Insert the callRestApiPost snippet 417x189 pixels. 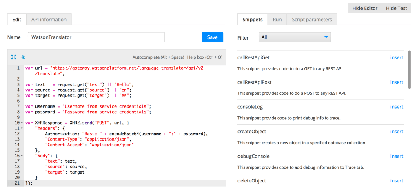(x=397, y=82)
